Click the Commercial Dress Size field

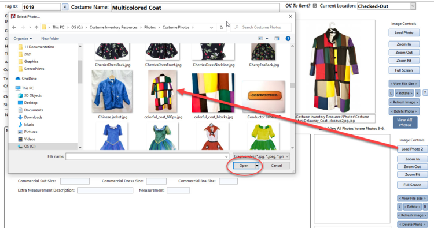(x=156, y=181)
